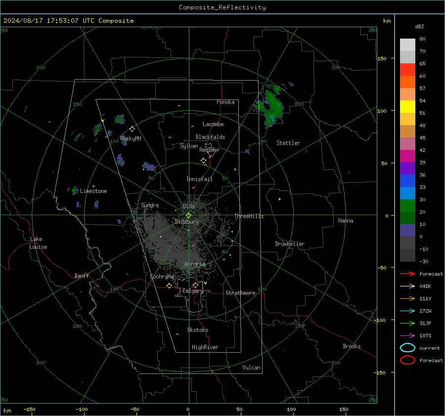
Task: Pick the red 60-65 dBZ swatch
Action: tap(407, 70)
